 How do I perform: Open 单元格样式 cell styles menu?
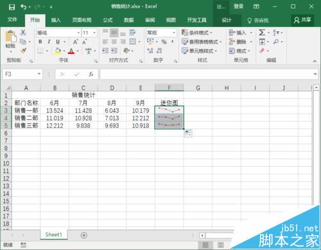tap(199, 51)
